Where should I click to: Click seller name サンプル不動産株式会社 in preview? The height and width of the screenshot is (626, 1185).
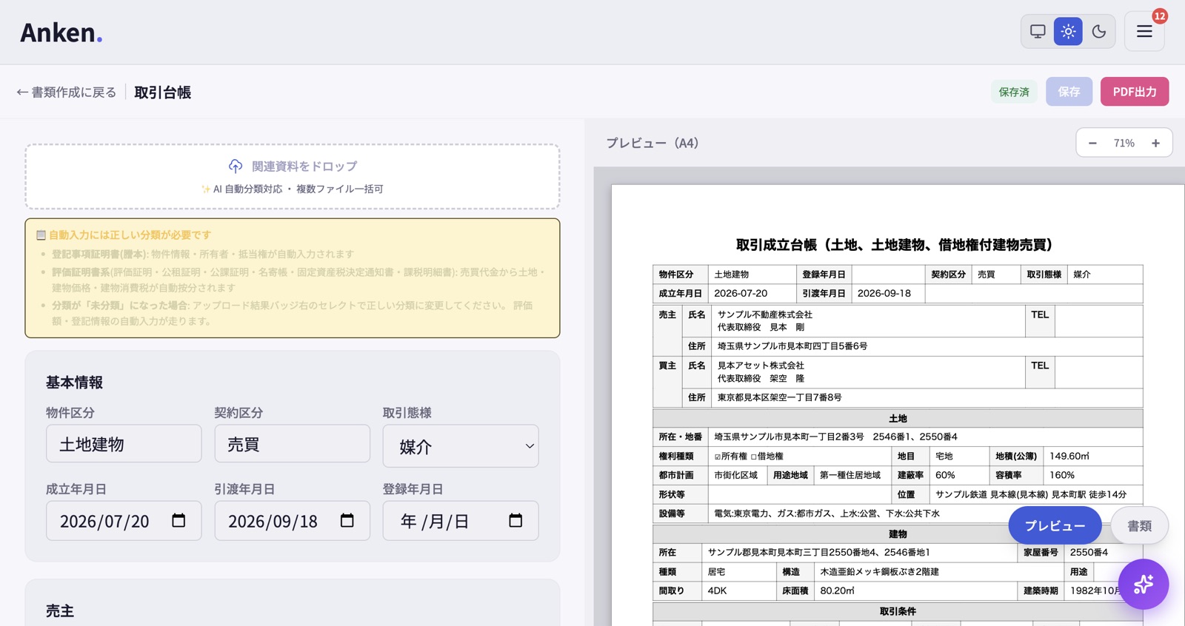tap(765, 314)
